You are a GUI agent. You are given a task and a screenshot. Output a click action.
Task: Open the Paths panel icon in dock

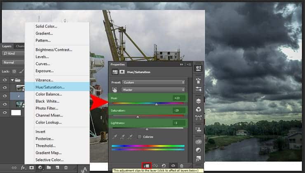point(198,117)
